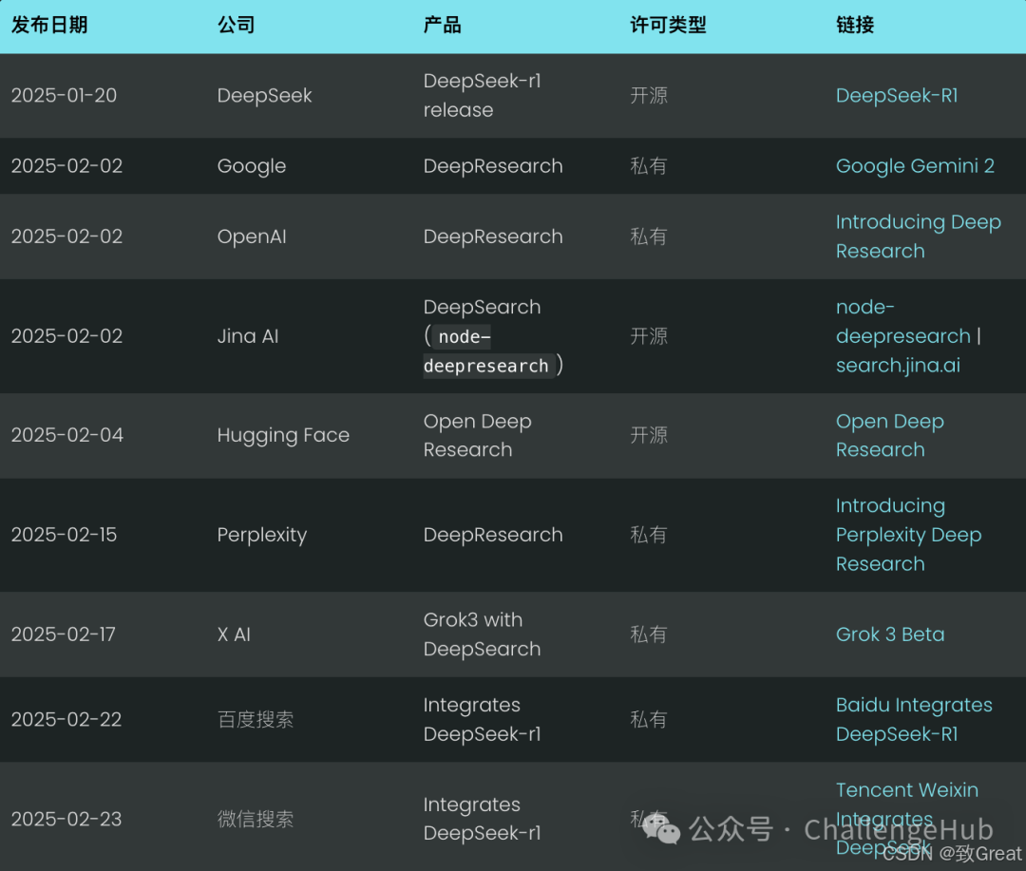Open the node-deepresearch repository link

coord(902,321)
